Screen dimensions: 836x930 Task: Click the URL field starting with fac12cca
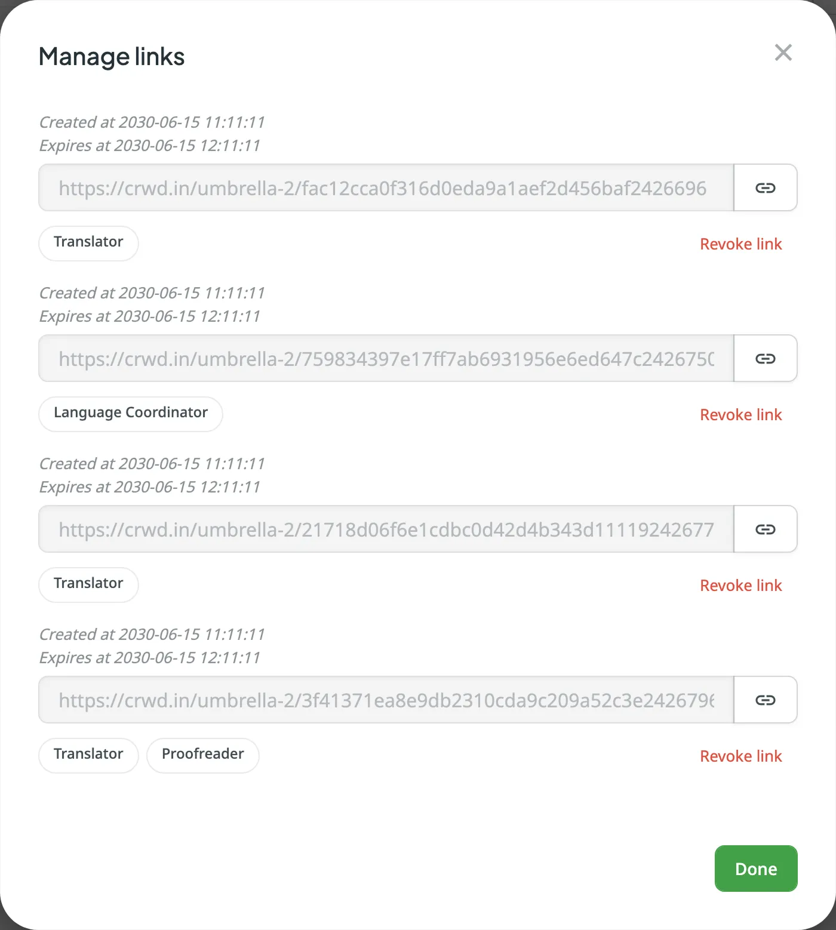click(x=386, y=187)
